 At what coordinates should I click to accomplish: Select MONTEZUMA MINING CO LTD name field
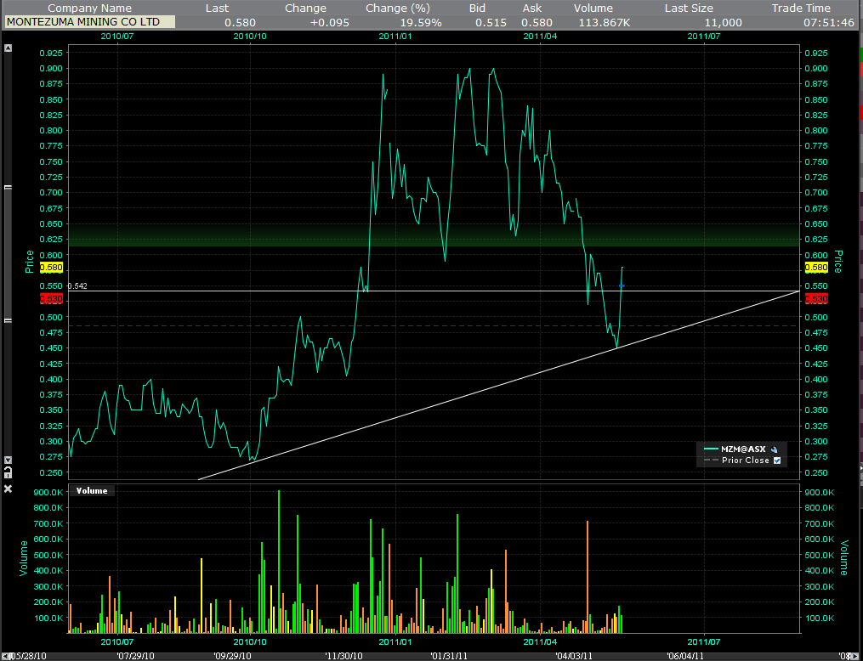point(89,21)
